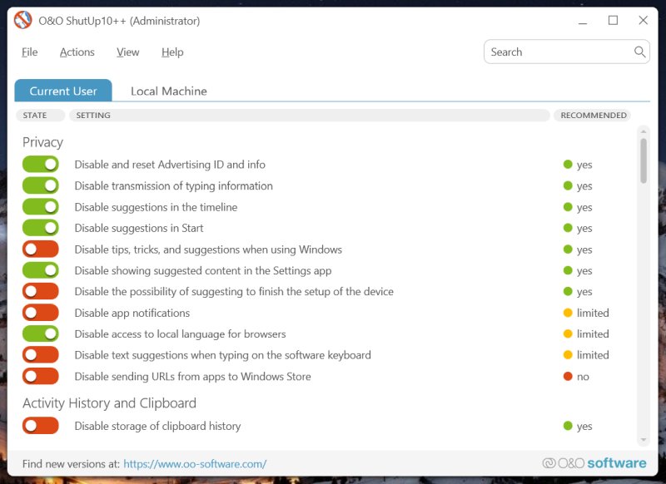Toggle suggestions in the timeline setting
Viewport: 666px width, 484px height.
point(40,206)
